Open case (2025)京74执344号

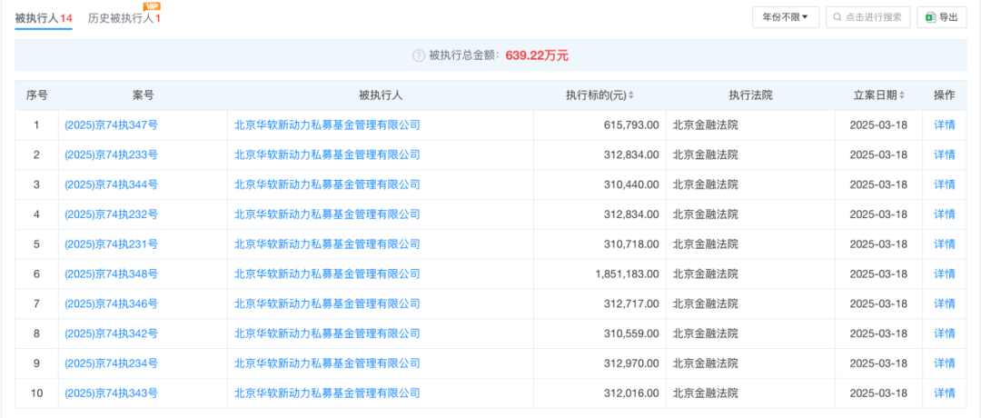[x=112, y=184]
